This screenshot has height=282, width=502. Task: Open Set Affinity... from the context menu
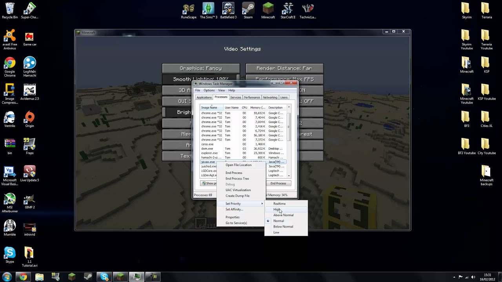(x=240, y=209)
